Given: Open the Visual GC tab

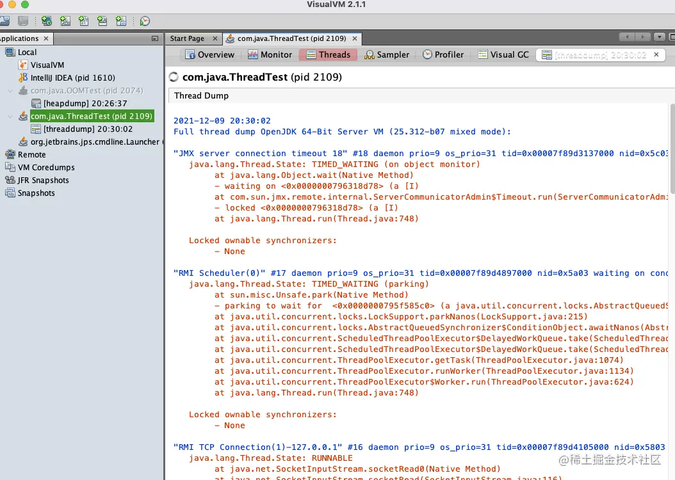Looking at the screenshot, I should [x=503, y=54].
